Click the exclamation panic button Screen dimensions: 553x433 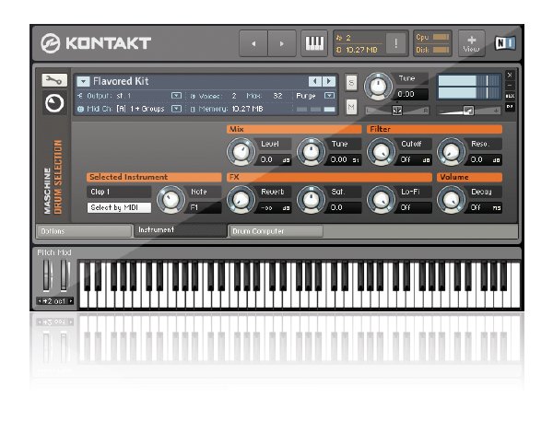click(x=396, y=43)
